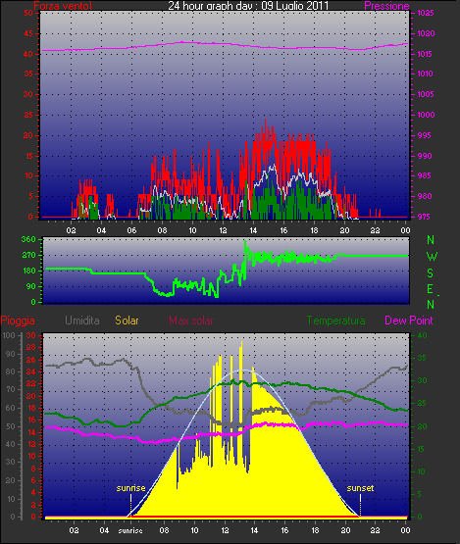Click wind speed axis value 50
This screenshot has height=544, width=460.
(x=28, y=13)
